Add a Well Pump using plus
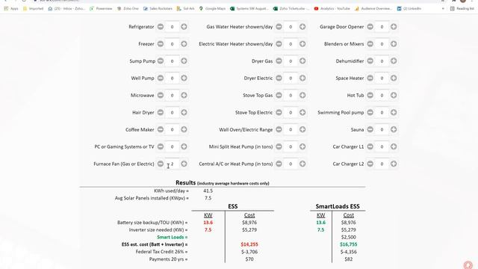The width and height of the screenshot is (478, 269). 184,78
